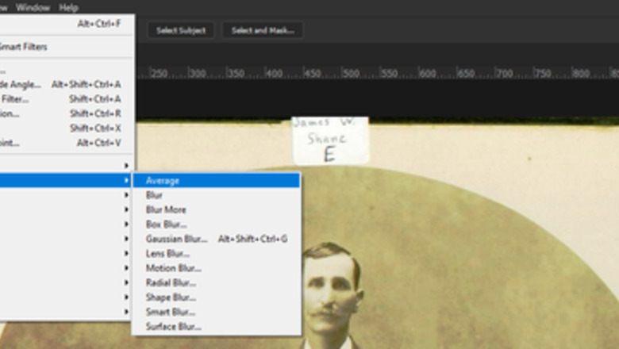Apply the plain Blur filter entry
Viewport: 619px width, 349px height.
216,195
